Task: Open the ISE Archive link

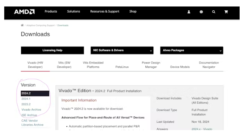Action: [29, 115]
